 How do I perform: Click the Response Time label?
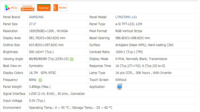[x=100, y=66]
